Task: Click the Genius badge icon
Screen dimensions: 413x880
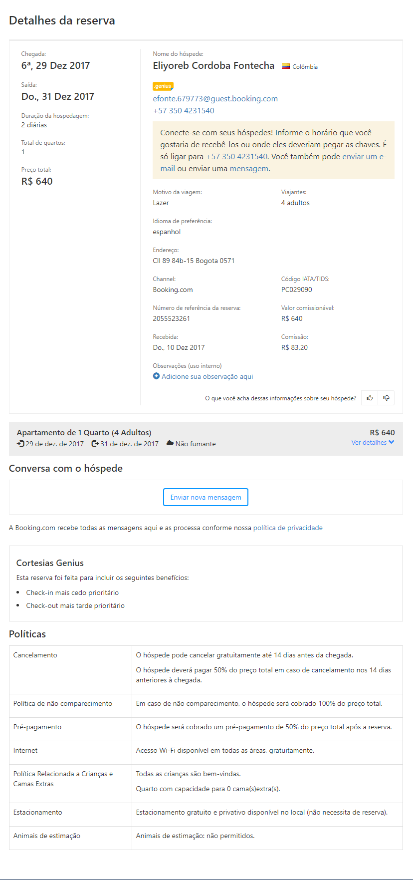Action: coord(163,86)
